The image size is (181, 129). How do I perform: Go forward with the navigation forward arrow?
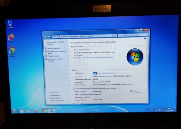click(x=49, y=37)
